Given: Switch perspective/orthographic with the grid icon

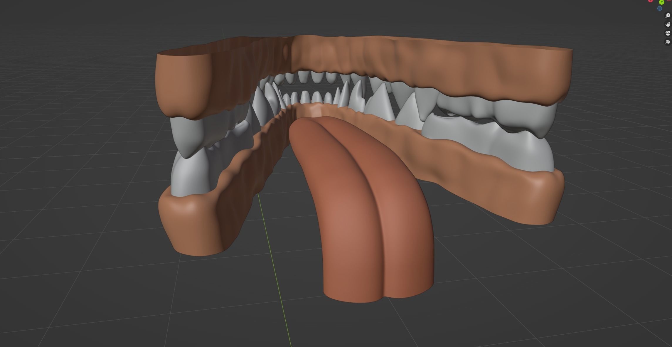Looking at the screenshot, I should tap(668, 42).
